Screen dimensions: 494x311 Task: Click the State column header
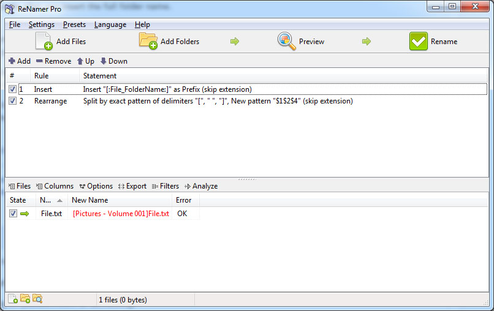[20, 200]
